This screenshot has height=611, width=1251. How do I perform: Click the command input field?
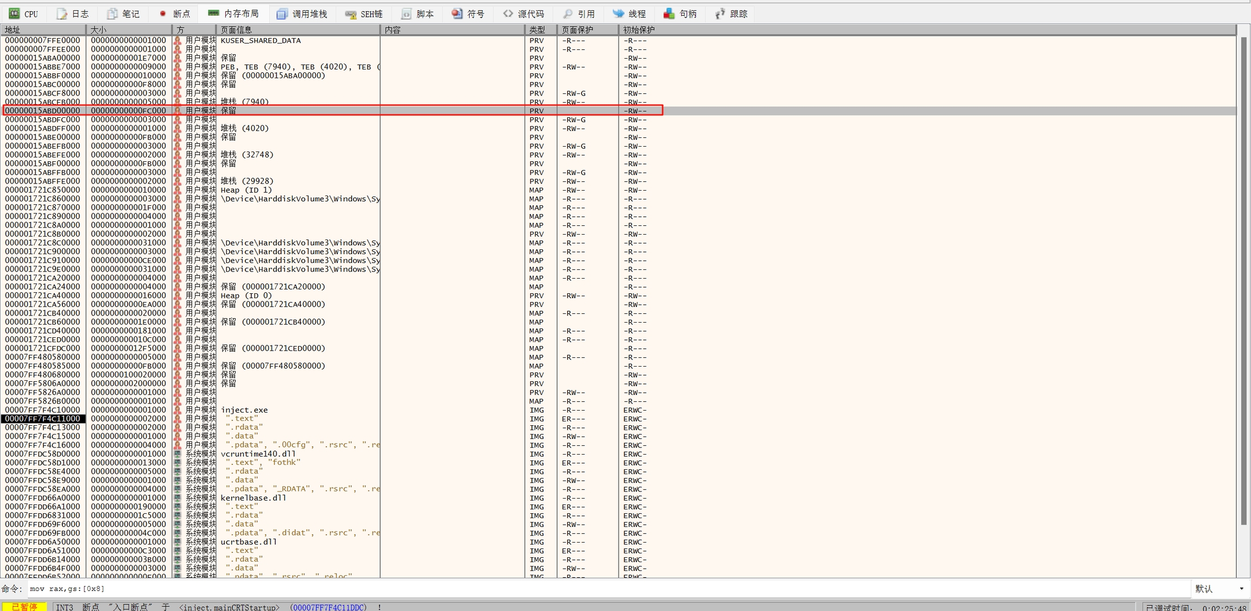pyautogui.click(x=597, y=589)
